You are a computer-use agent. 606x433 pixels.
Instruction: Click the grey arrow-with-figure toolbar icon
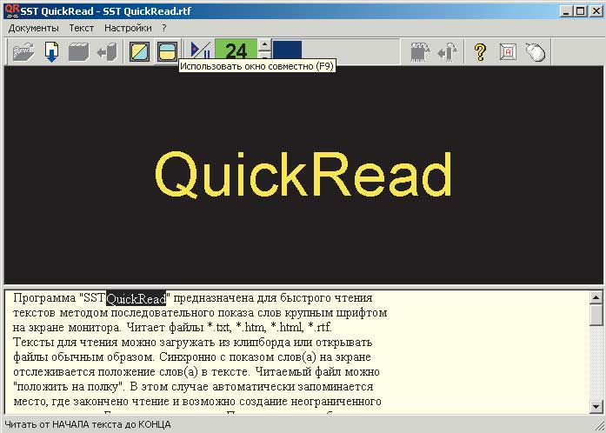[x=448, y=51]
